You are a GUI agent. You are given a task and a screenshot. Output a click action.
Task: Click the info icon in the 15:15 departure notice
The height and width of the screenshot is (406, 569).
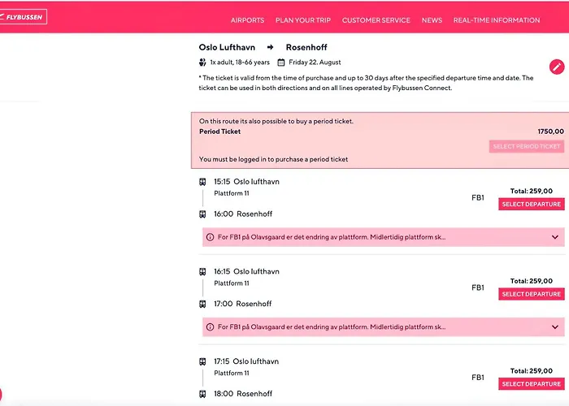210,237
